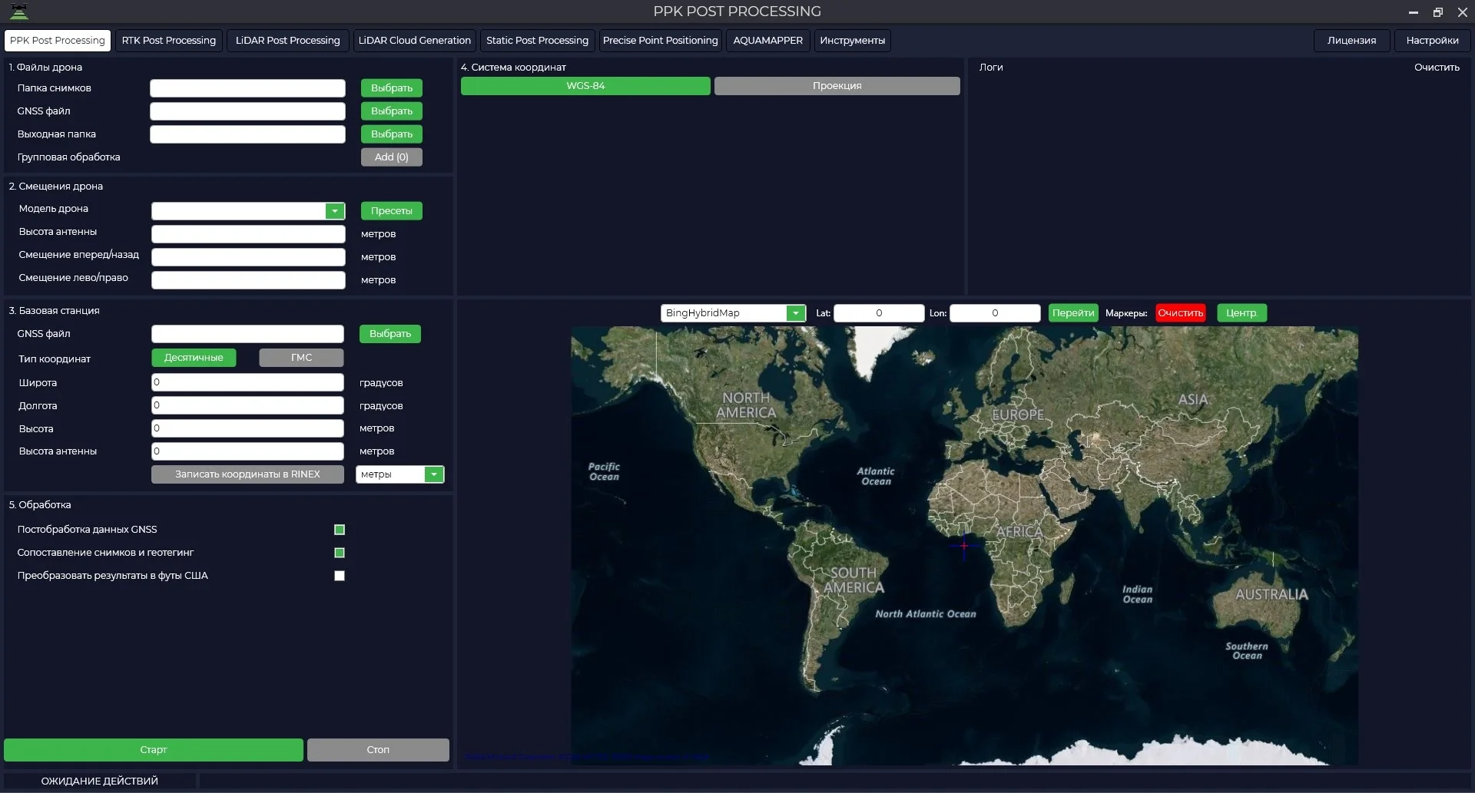
Task: Click the Пресеты button for drone offsets
Action: pyautogui.click(x=391, y=211)
